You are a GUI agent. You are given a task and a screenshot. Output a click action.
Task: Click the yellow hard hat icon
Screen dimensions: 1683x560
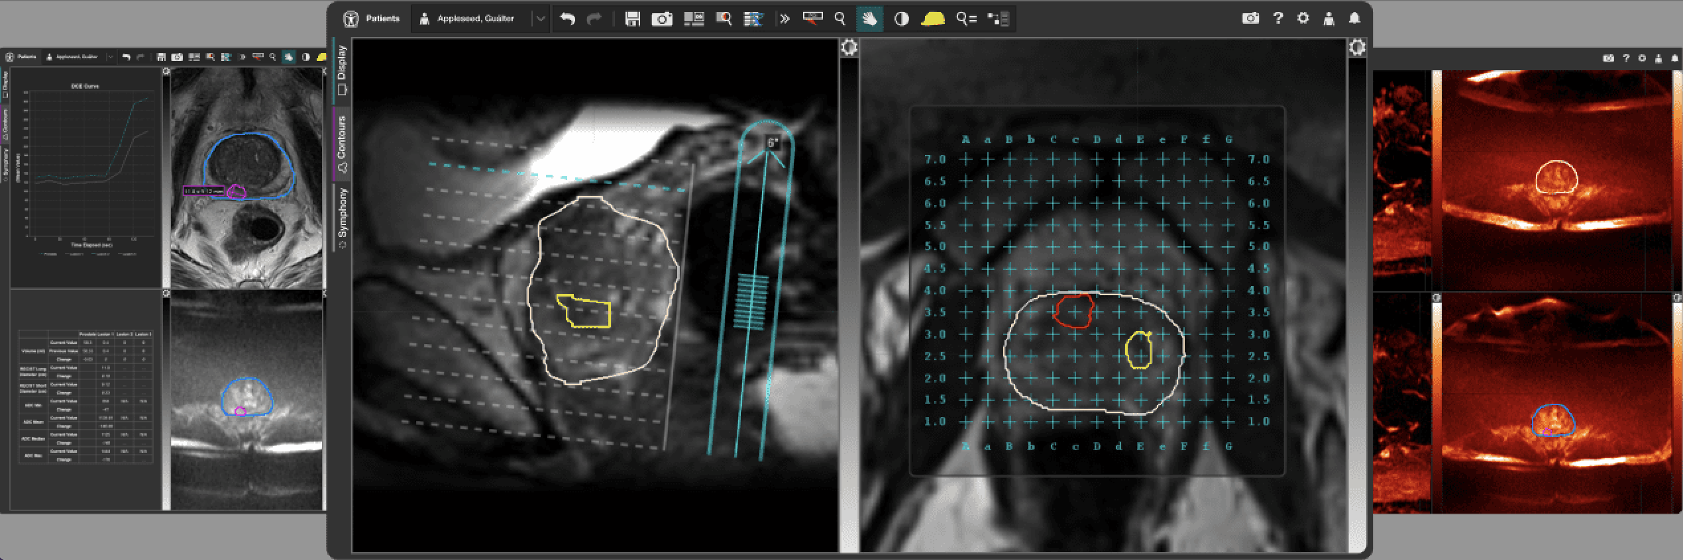pyautogui.click(x=932, y=19)
